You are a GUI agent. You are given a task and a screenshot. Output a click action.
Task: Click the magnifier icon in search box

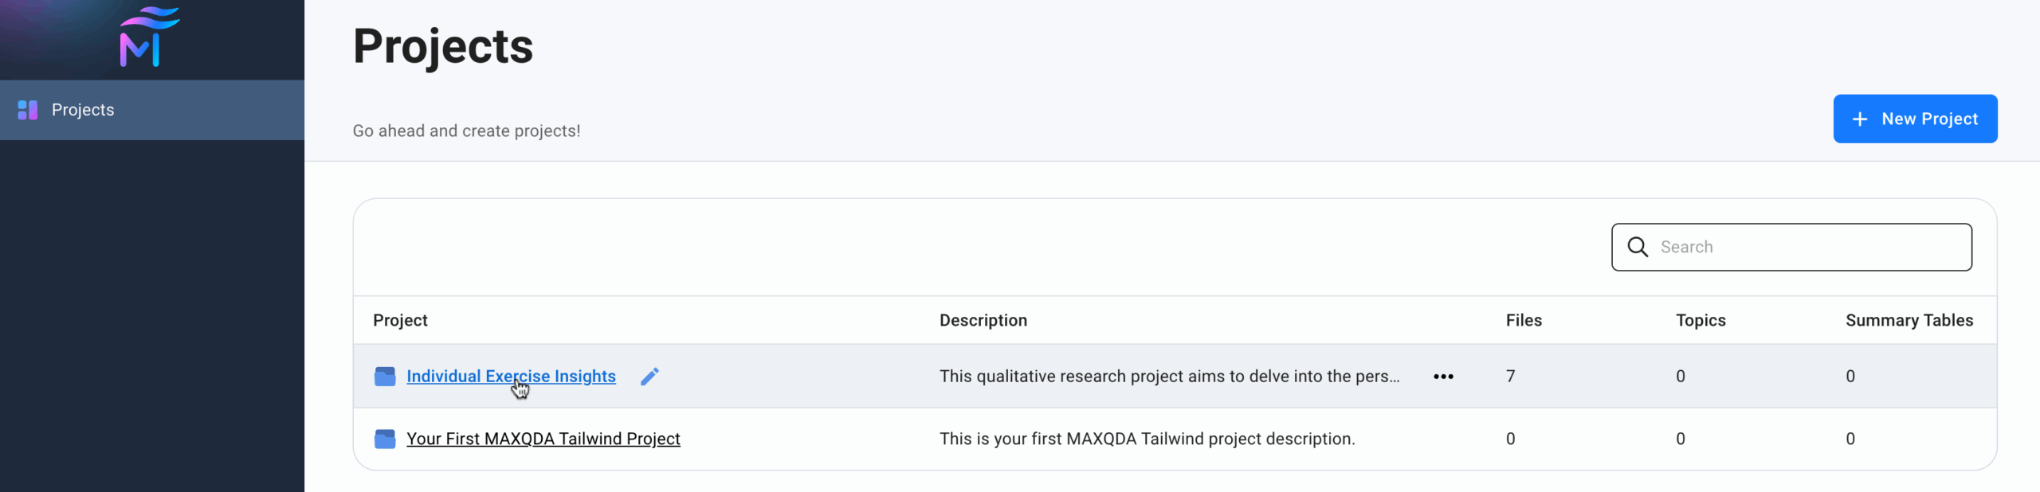(x=1638, y=247)
